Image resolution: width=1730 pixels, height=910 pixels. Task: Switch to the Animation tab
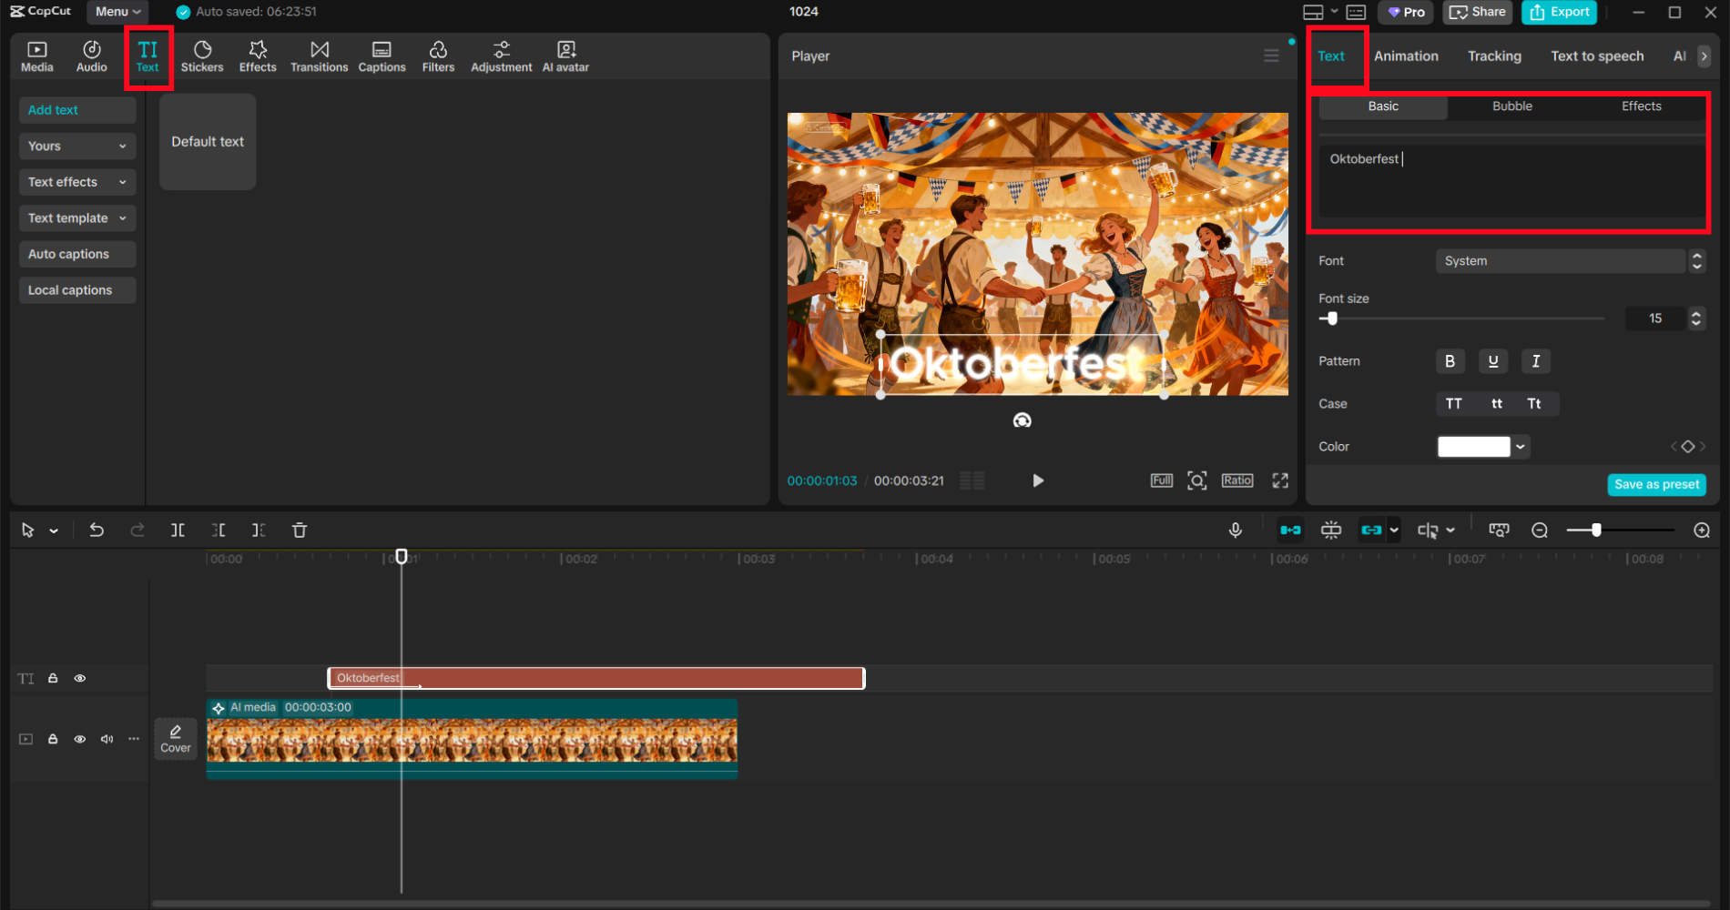pyautogui.click(x=1406, y=56)
